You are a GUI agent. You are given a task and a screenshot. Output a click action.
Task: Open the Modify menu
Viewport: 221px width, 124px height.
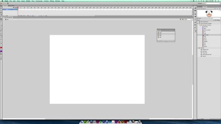click(x=28, y=1)
